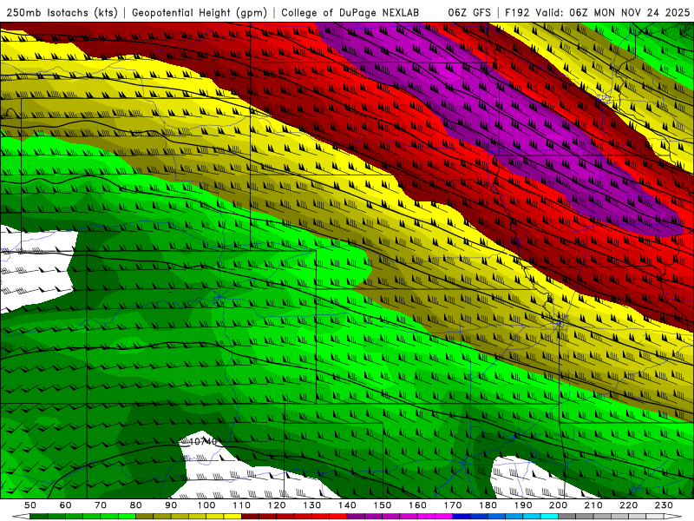
Task: Click the "College of DuPage NEXLAB" label
Action: (x=350, y=13)
